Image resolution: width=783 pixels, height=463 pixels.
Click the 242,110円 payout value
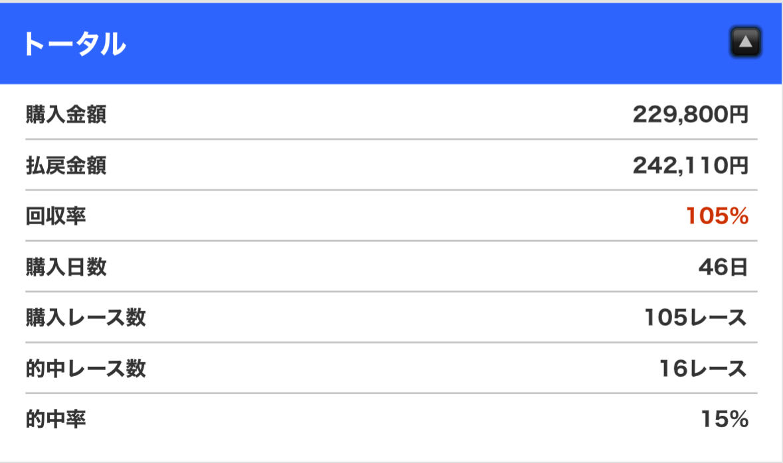(690, 165)
